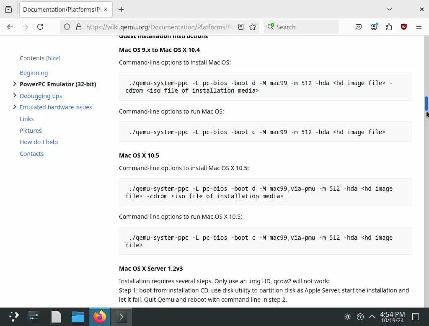Select the documentation browser tab
Viewport: 429px width, 326px height.
click(66, 9)
